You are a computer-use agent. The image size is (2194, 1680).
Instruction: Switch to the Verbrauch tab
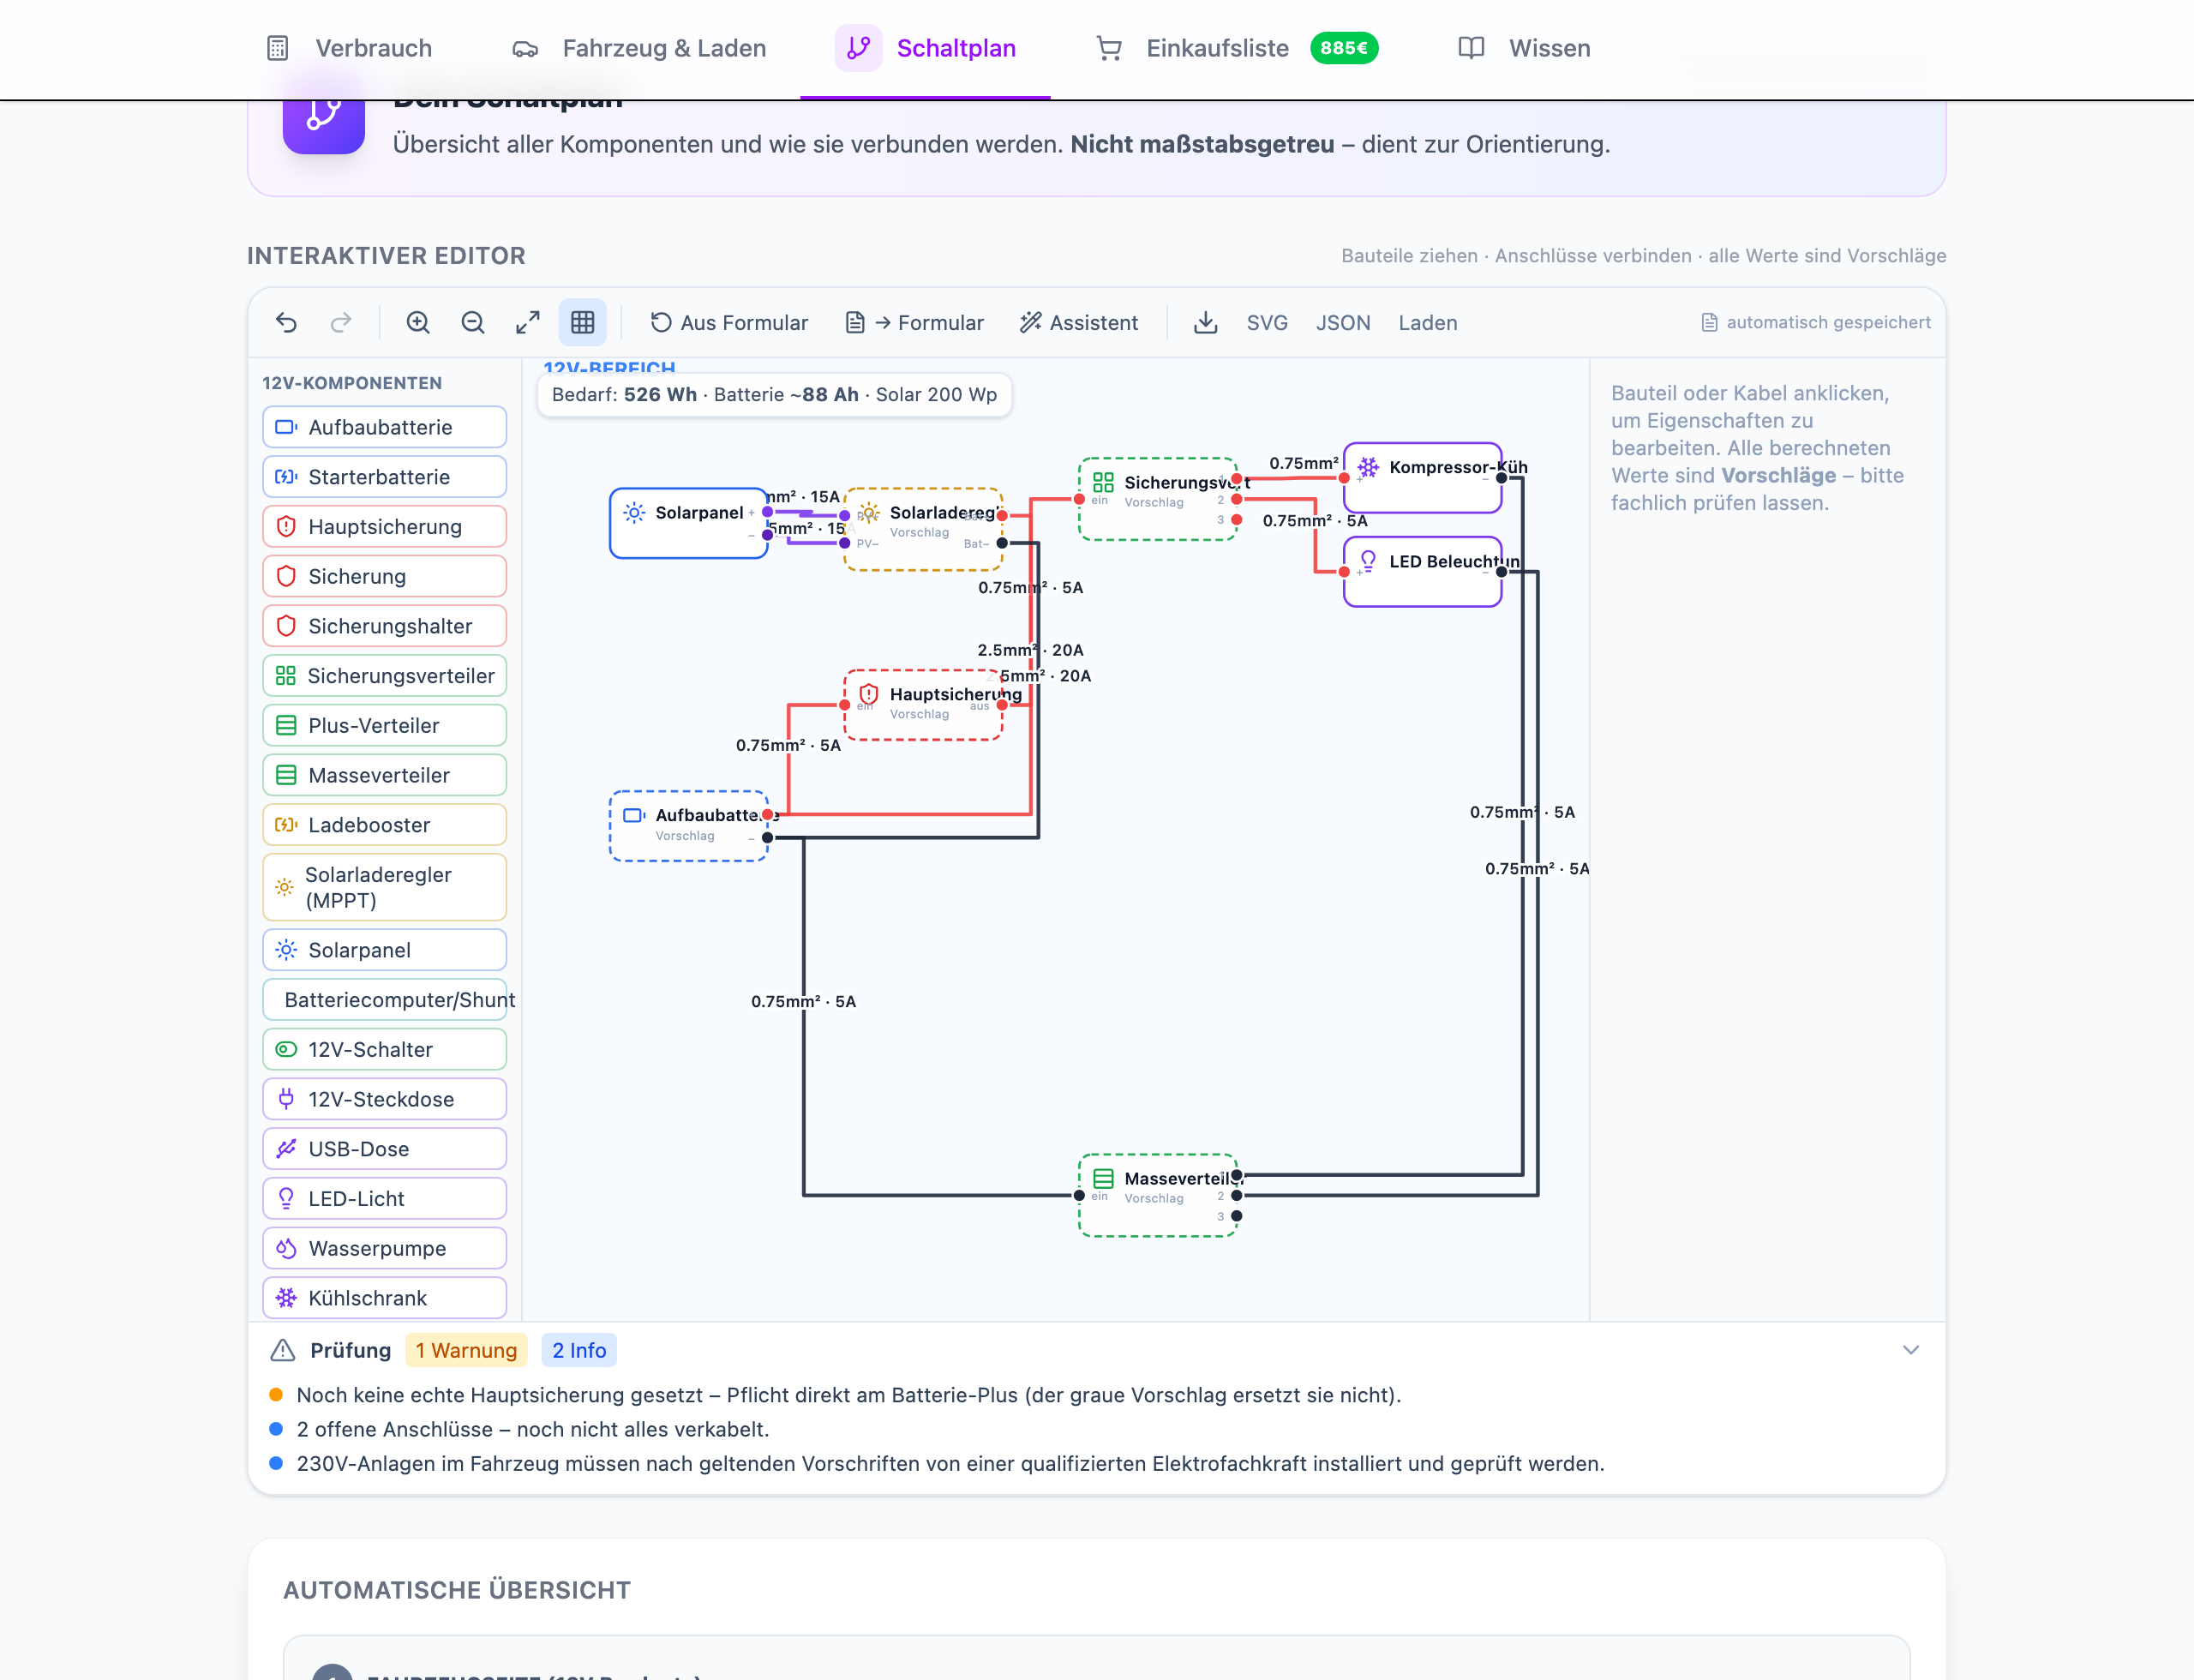tap(349, 48)
